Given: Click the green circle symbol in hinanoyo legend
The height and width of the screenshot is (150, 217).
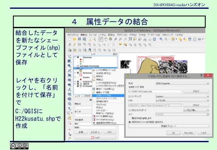Looking at the screenshot, I should pyautogui.click(x=81, y=64).
